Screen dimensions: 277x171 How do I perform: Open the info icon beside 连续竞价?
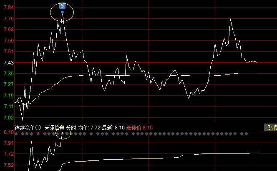point(38,127)
